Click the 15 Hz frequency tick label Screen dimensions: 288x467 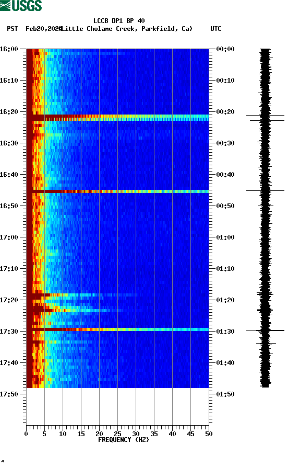81,434
